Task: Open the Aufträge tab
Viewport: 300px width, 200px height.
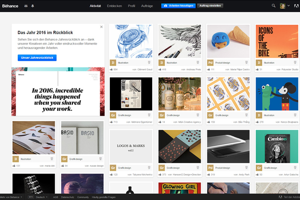Action: pyautogui.click(x=147, y=6)
